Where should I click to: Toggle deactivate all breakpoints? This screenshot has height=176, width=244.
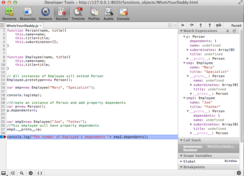pyautogui.click(x=218, y=25)
